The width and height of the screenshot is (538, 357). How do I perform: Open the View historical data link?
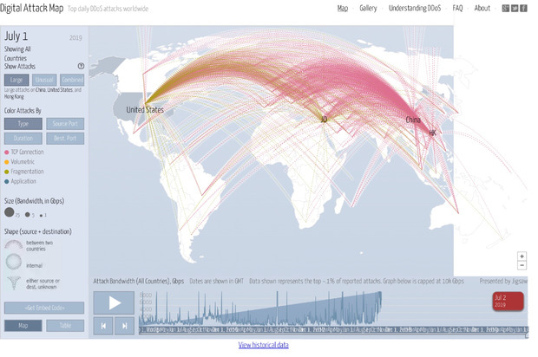[x=264, y=345]
